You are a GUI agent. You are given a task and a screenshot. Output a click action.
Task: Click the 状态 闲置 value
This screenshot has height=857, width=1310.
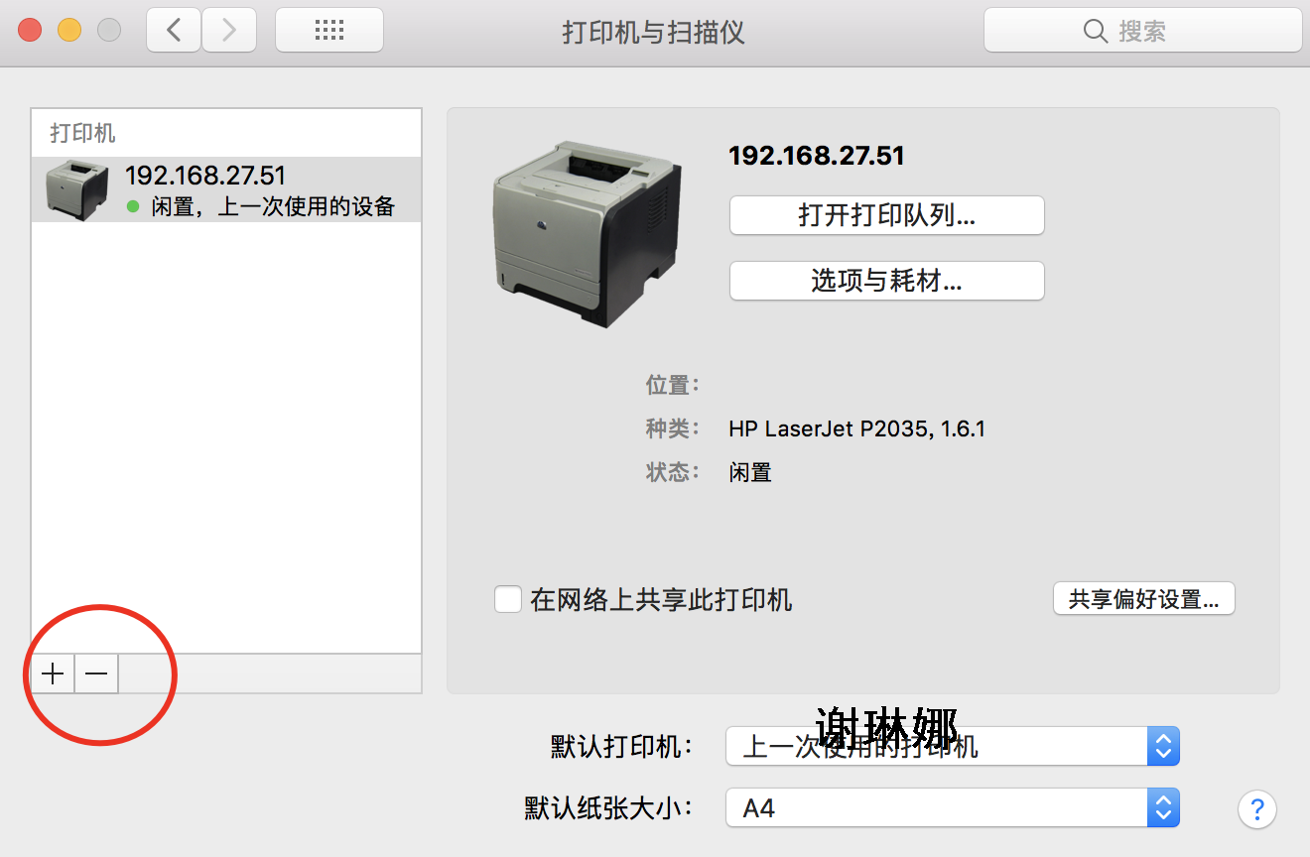750,472
